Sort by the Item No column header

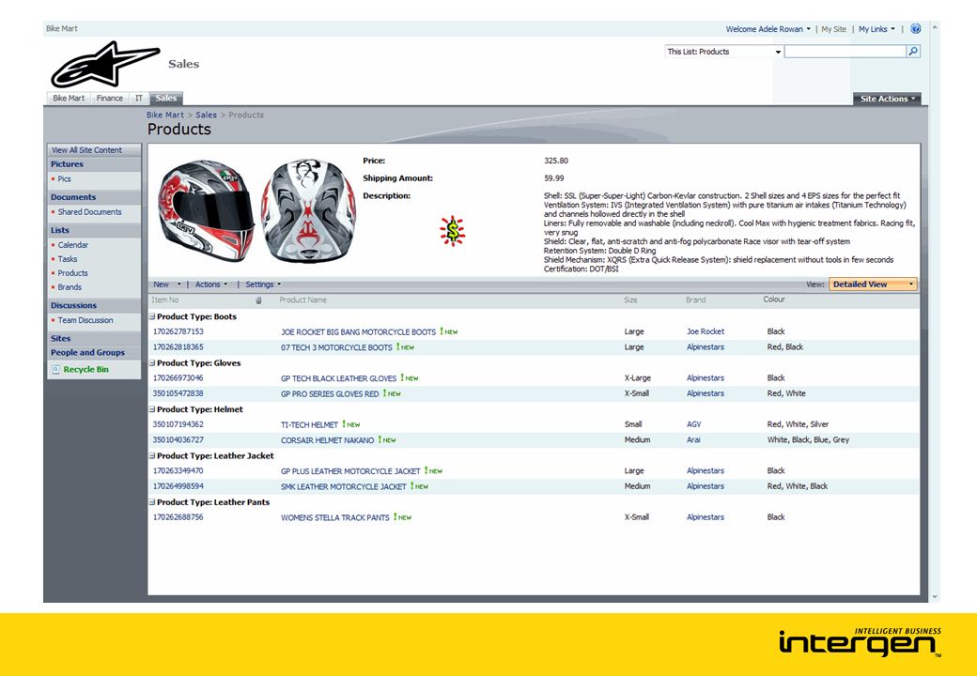(x=165, y=300)
